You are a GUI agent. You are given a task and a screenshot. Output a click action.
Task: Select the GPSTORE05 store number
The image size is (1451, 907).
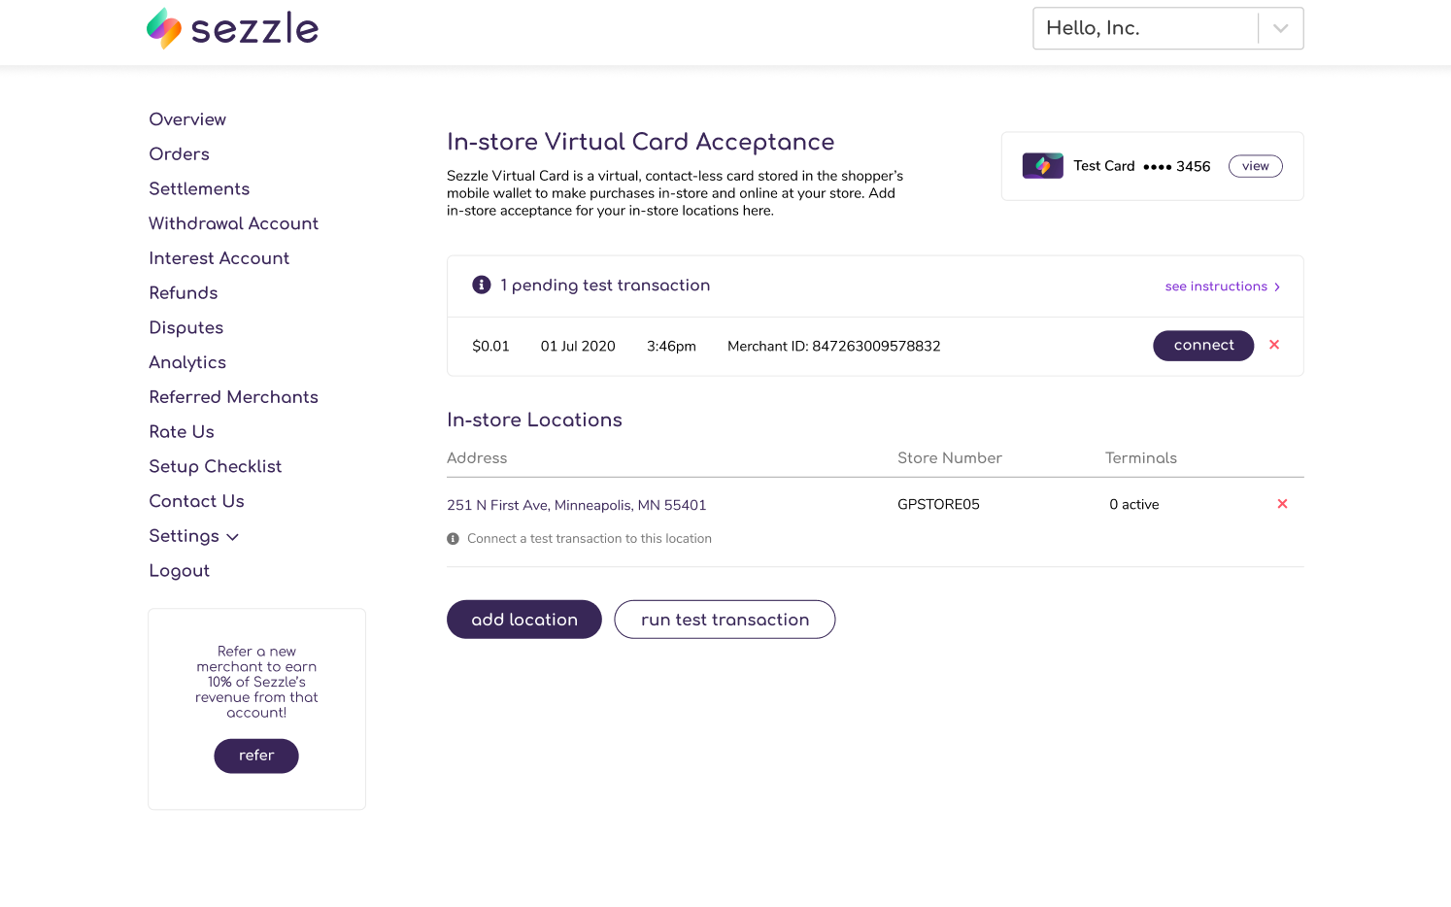(x=938, y=504)
